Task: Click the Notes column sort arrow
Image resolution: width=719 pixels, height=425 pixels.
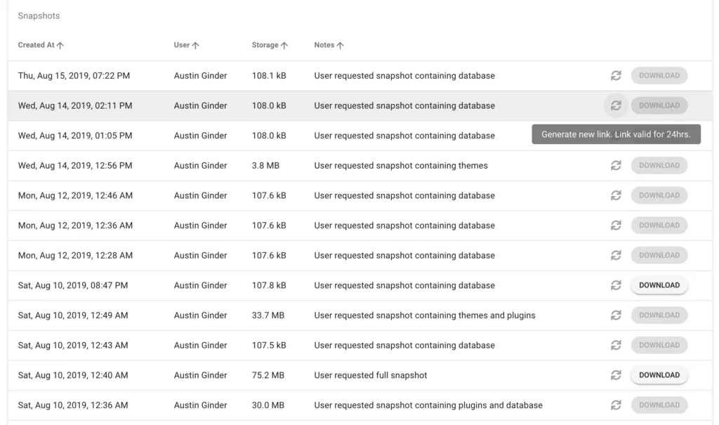Action: point(340,45)
